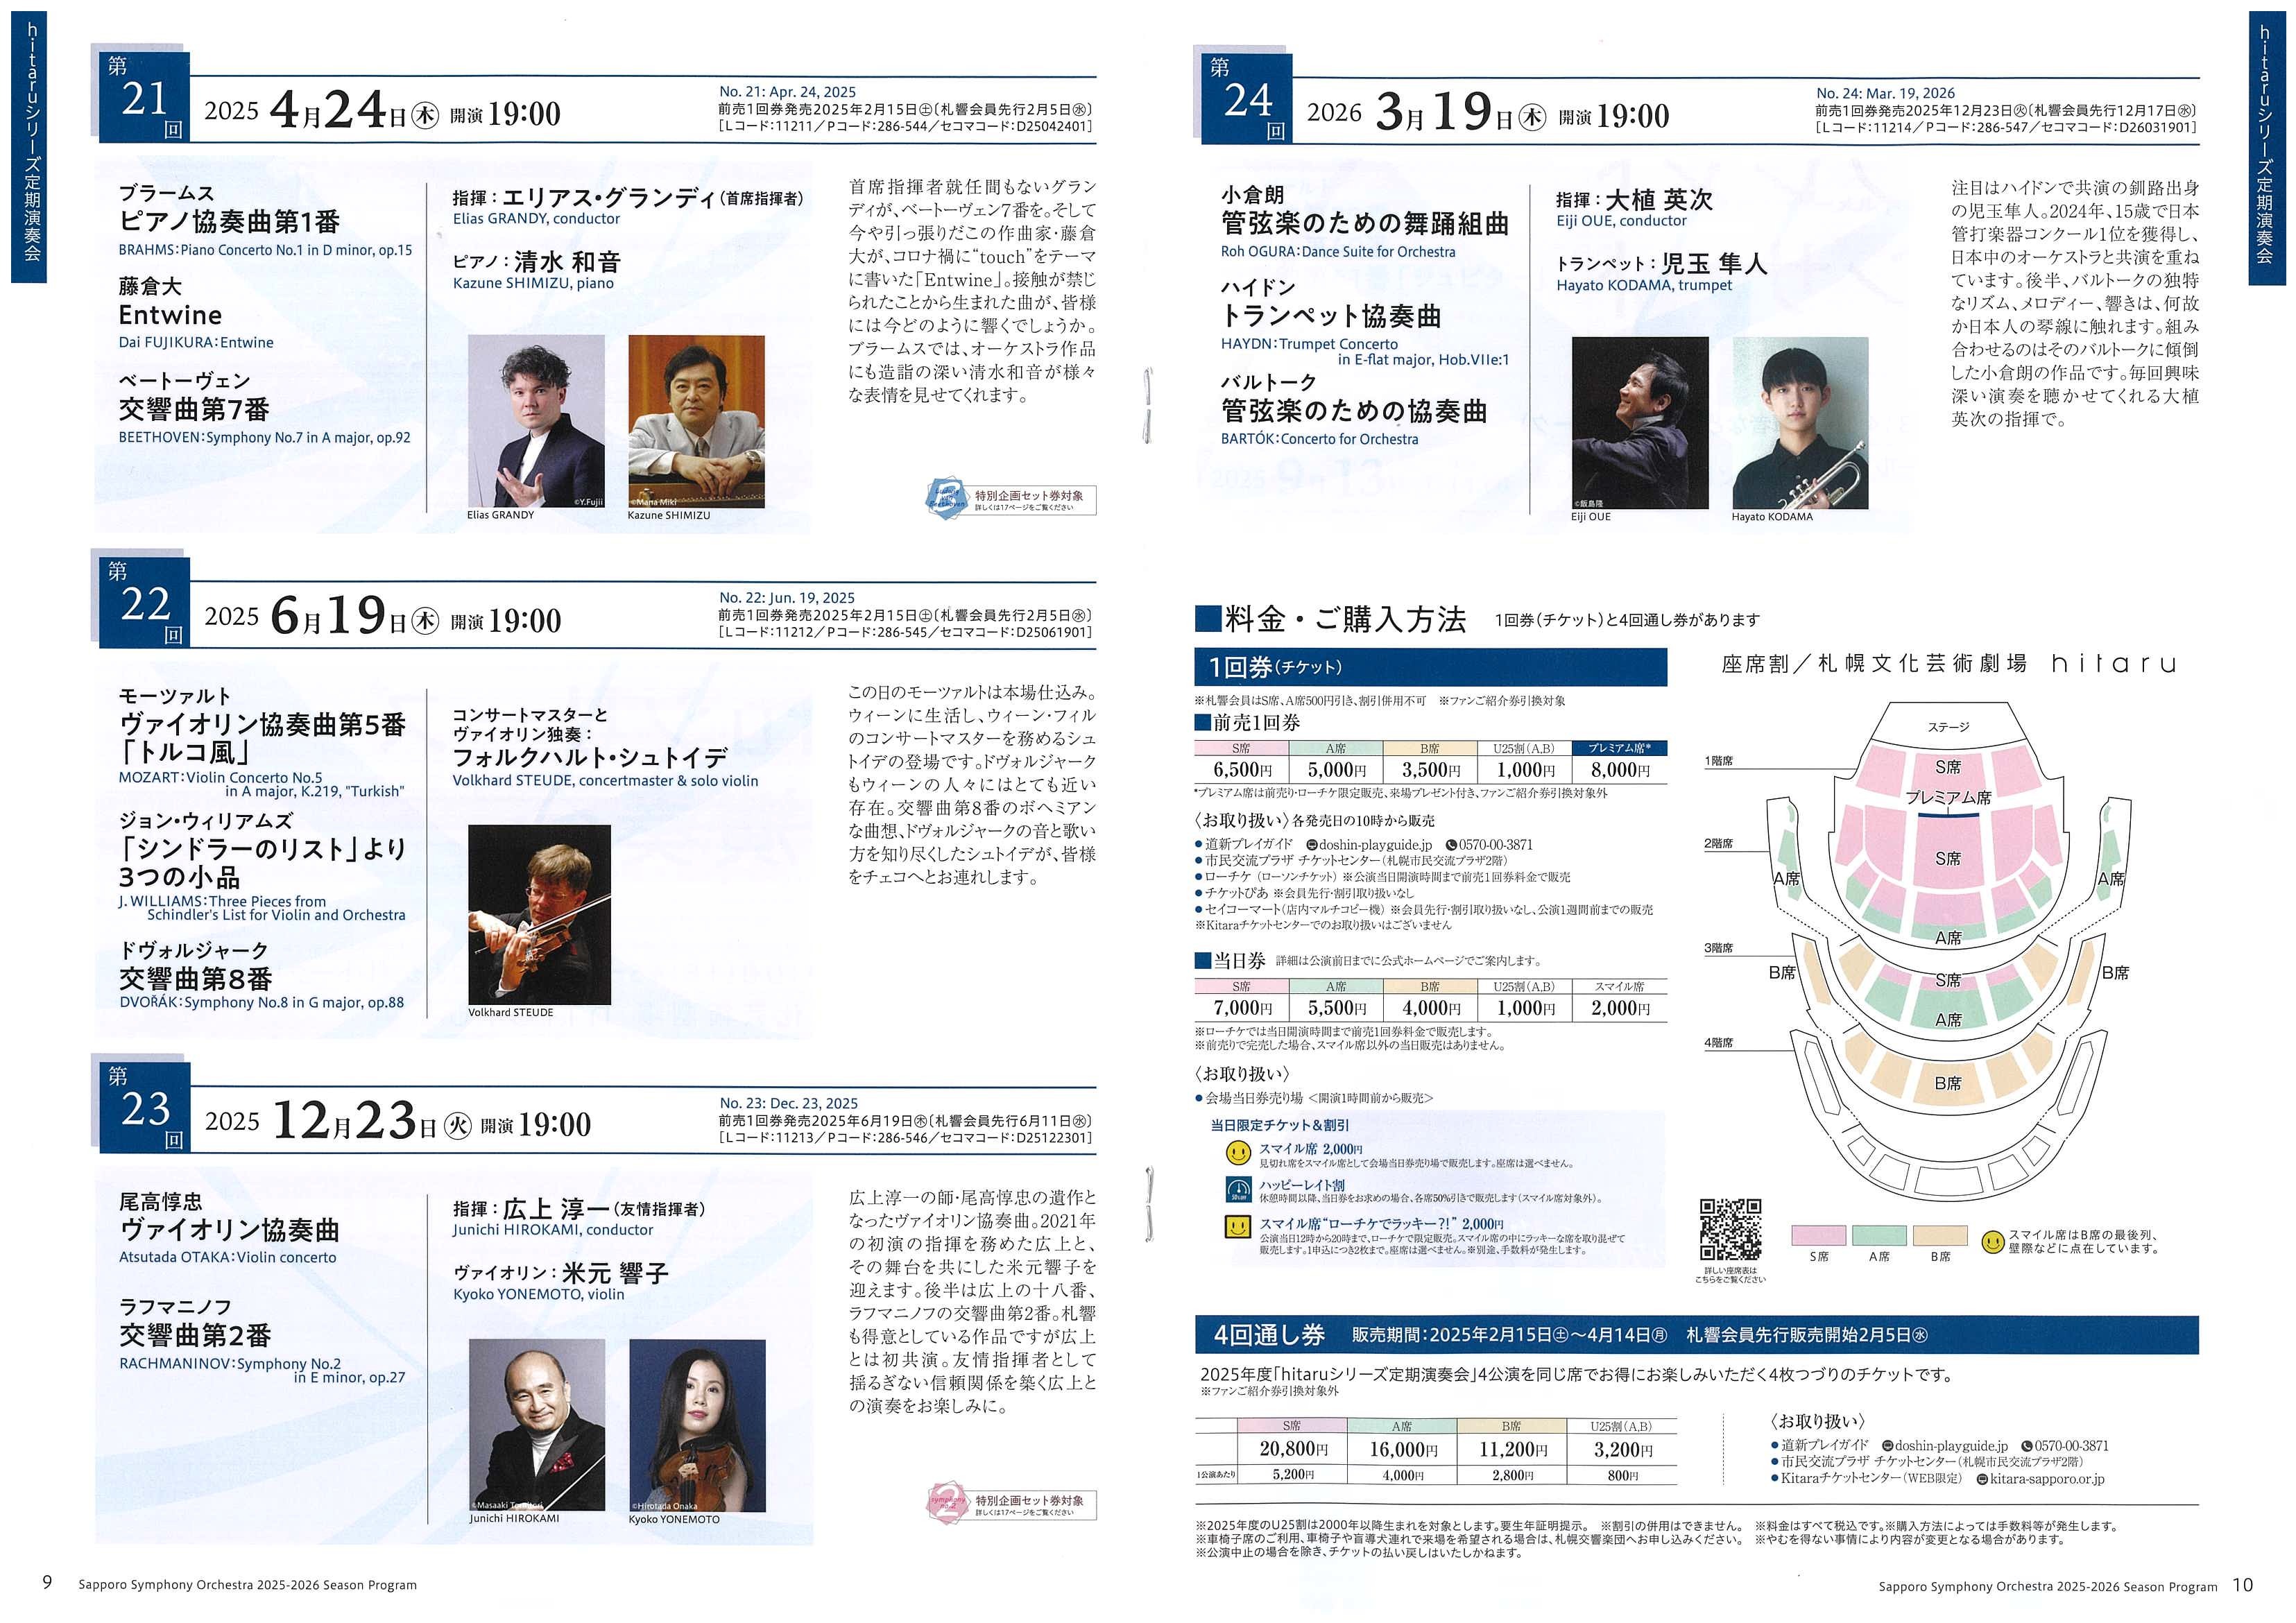This screenshot has width=2296, height=1623.
Task: Click the 当日限定チケット&割引 heading
Action: tap(1279, 1125)
